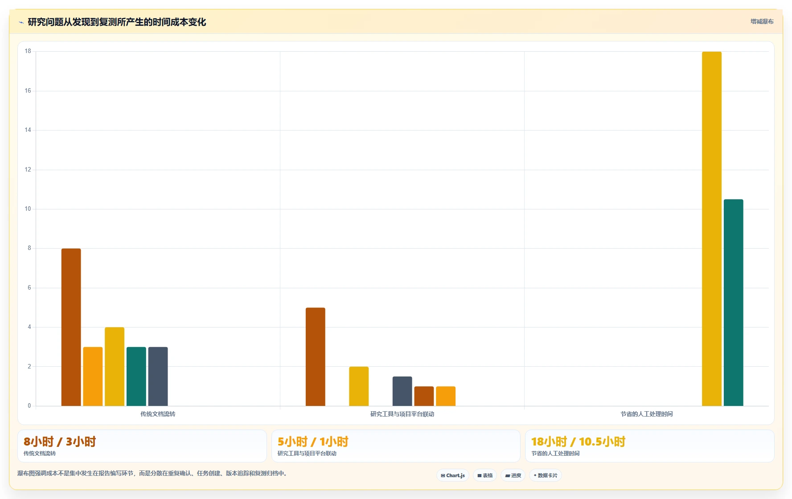Click the y-axis label 16
This screenshot has width=792, height=499.
coord(28,91)
